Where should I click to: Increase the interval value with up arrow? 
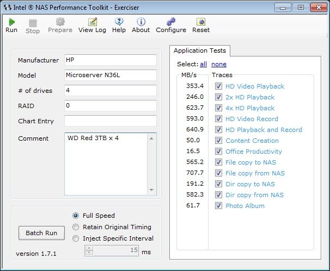click(88, 248)
